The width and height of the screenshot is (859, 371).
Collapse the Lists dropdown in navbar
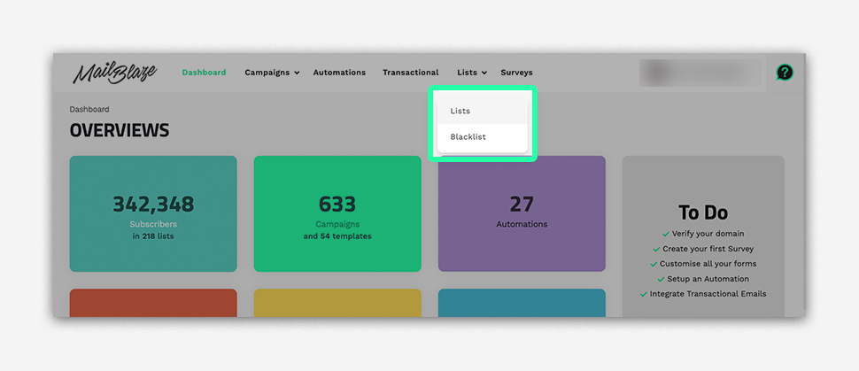(471, 73)
